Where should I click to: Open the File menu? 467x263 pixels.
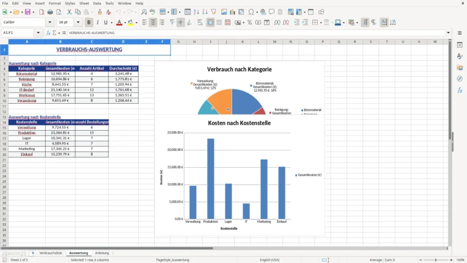coord(5,3)
